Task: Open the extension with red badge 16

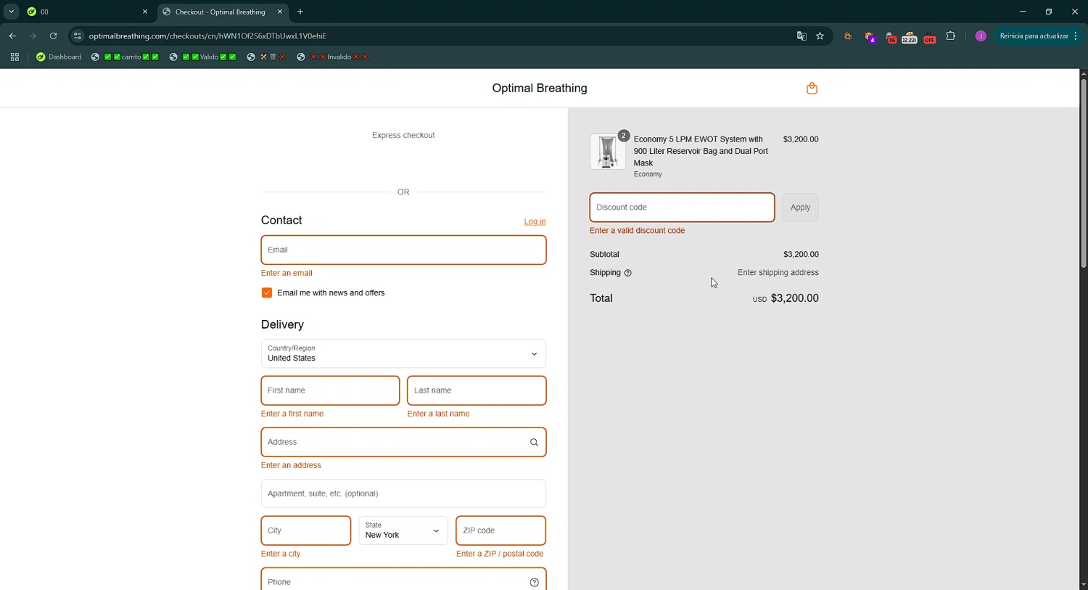Action: click(890, 37)
